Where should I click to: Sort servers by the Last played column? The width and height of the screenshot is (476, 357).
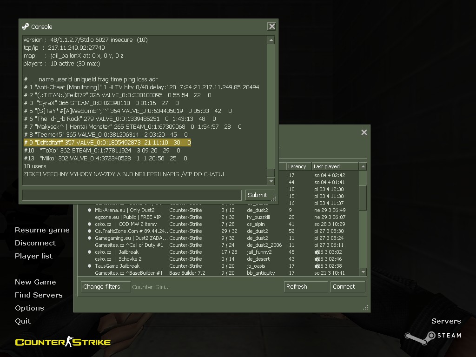[x=335, y=166]
